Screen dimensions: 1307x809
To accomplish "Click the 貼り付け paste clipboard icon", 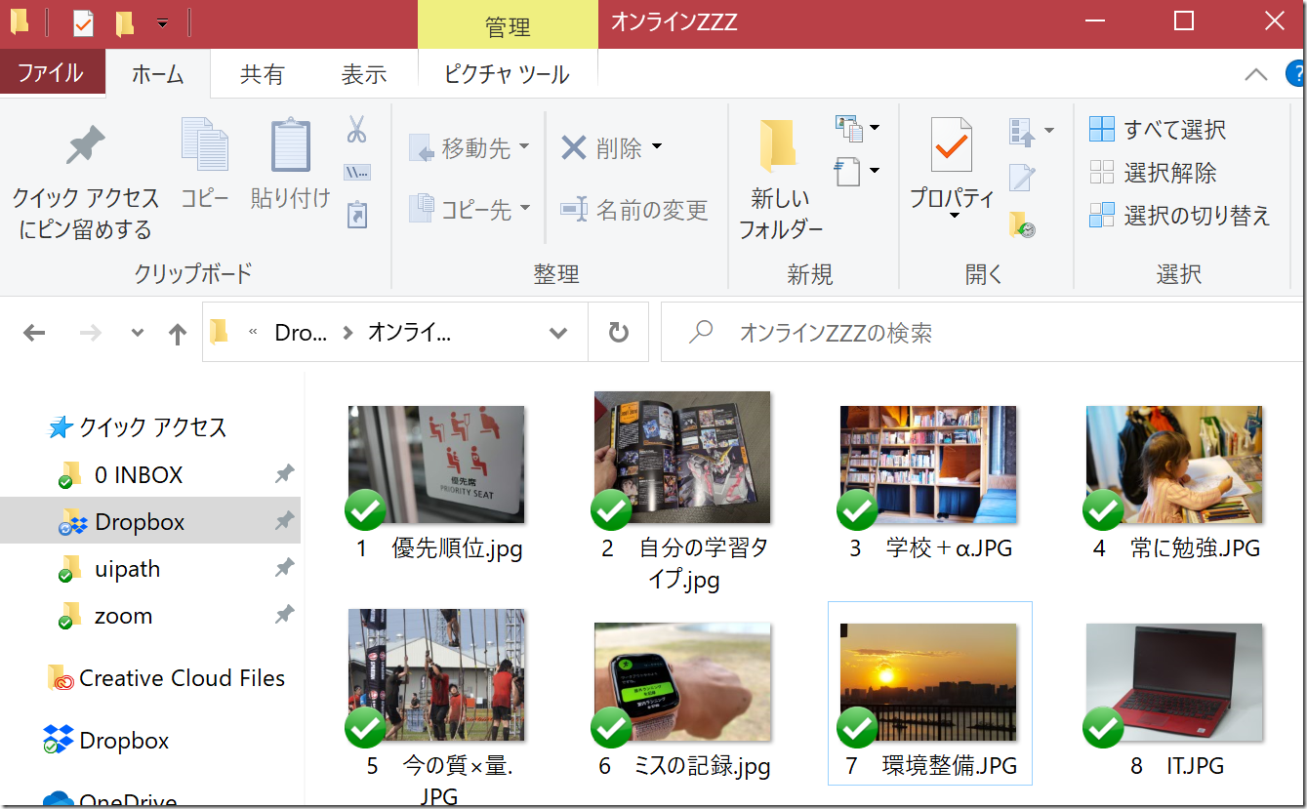I will 290,144.
